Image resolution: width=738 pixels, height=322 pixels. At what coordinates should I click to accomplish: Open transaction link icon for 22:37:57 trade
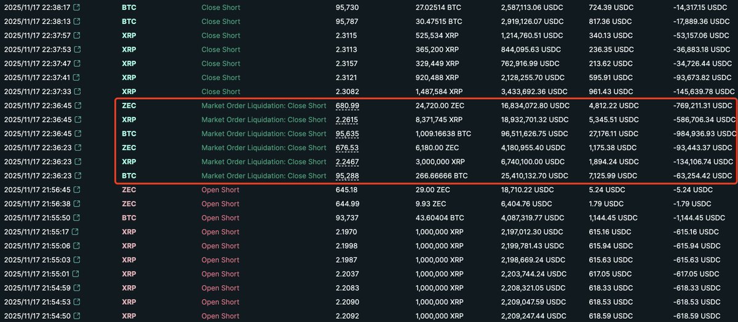click(76, 36)
